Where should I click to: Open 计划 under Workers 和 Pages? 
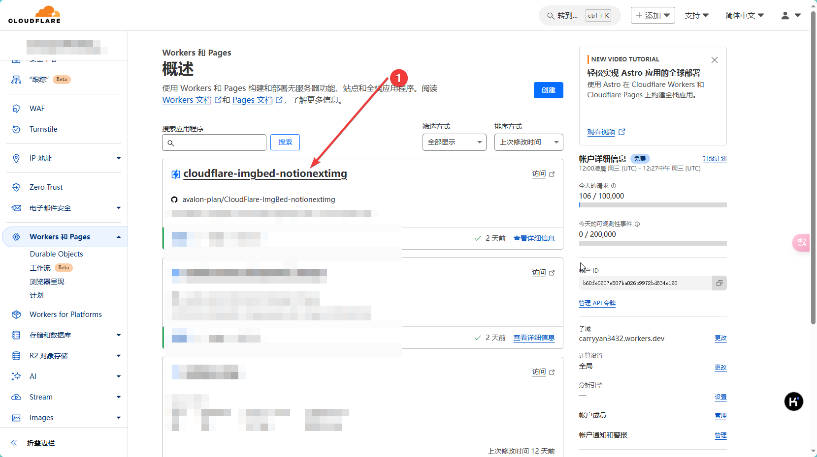(36, 295)
